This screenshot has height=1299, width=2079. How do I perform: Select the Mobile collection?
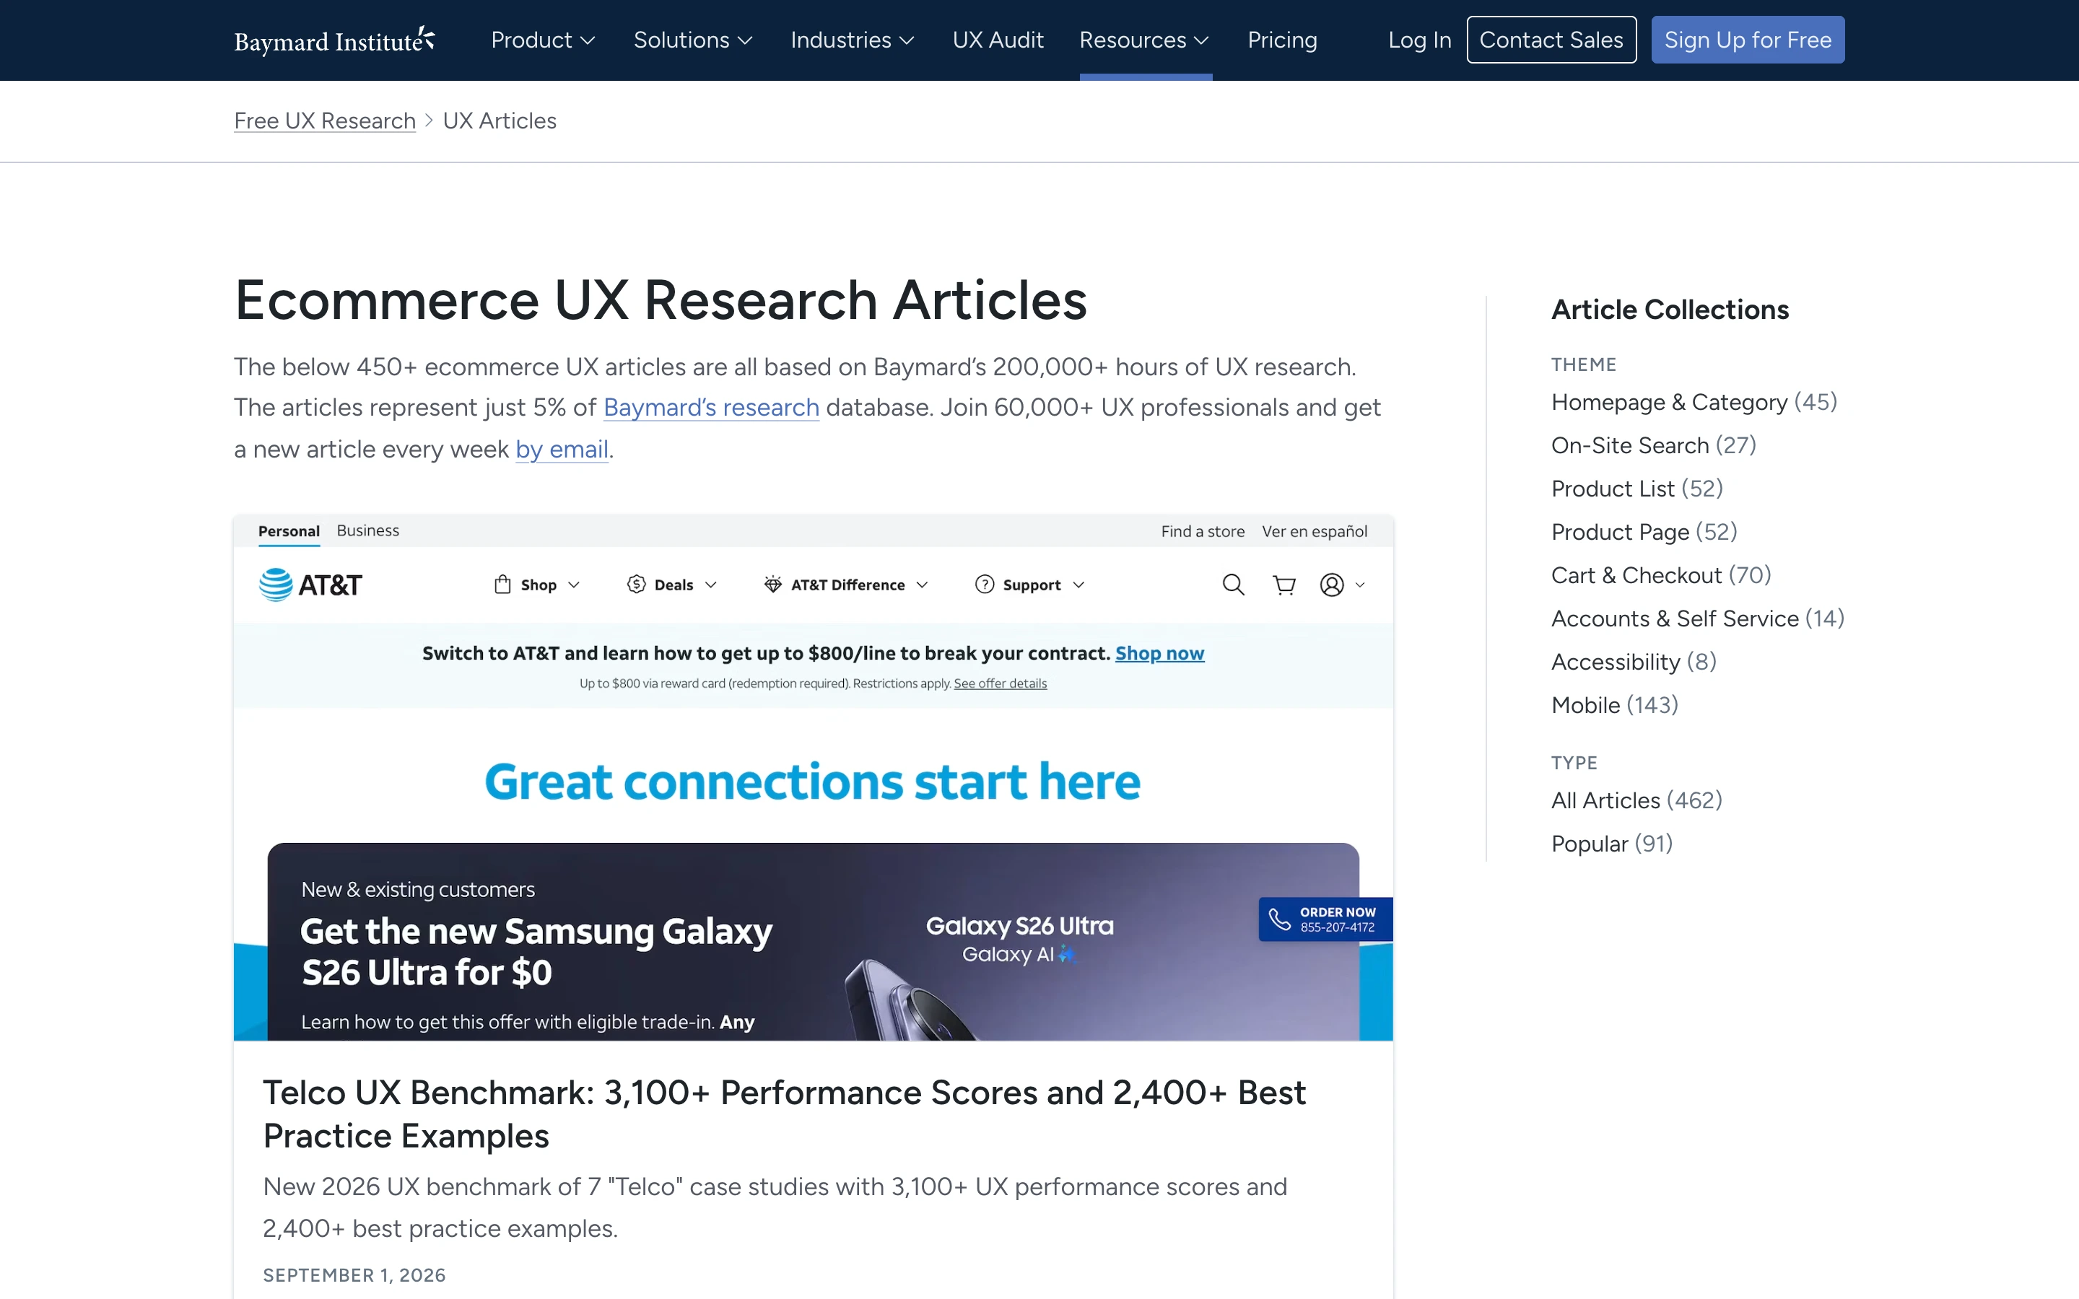[1614, 705]
